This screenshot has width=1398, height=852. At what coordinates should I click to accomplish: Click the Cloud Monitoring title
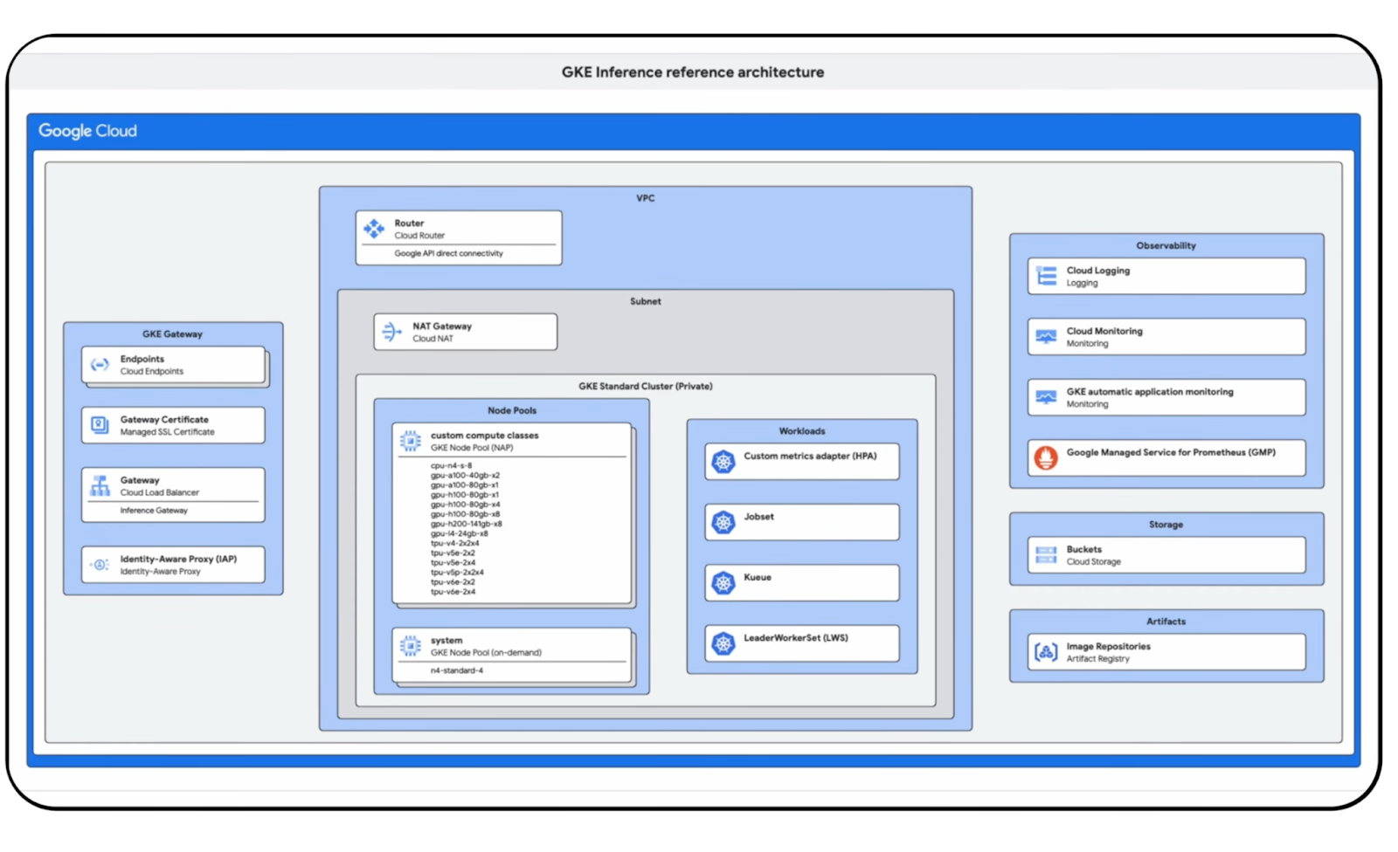1104,331
